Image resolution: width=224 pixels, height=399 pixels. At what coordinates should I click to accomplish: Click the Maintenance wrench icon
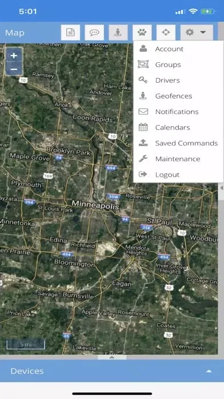(143, 159)
